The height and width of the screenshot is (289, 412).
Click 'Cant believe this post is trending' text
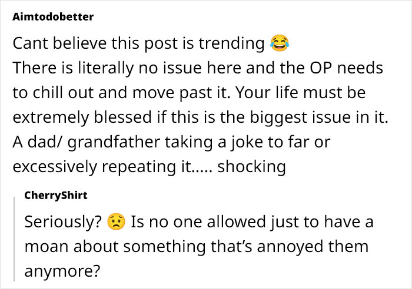tap(138, 43)
